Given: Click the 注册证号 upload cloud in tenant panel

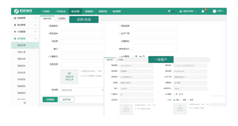Looking at the screenshot, I should tap(126, 106).
